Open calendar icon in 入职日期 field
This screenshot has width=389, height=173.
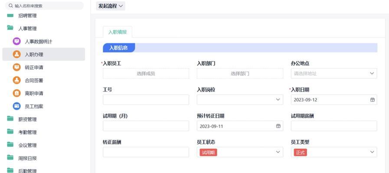coord(372,100)
